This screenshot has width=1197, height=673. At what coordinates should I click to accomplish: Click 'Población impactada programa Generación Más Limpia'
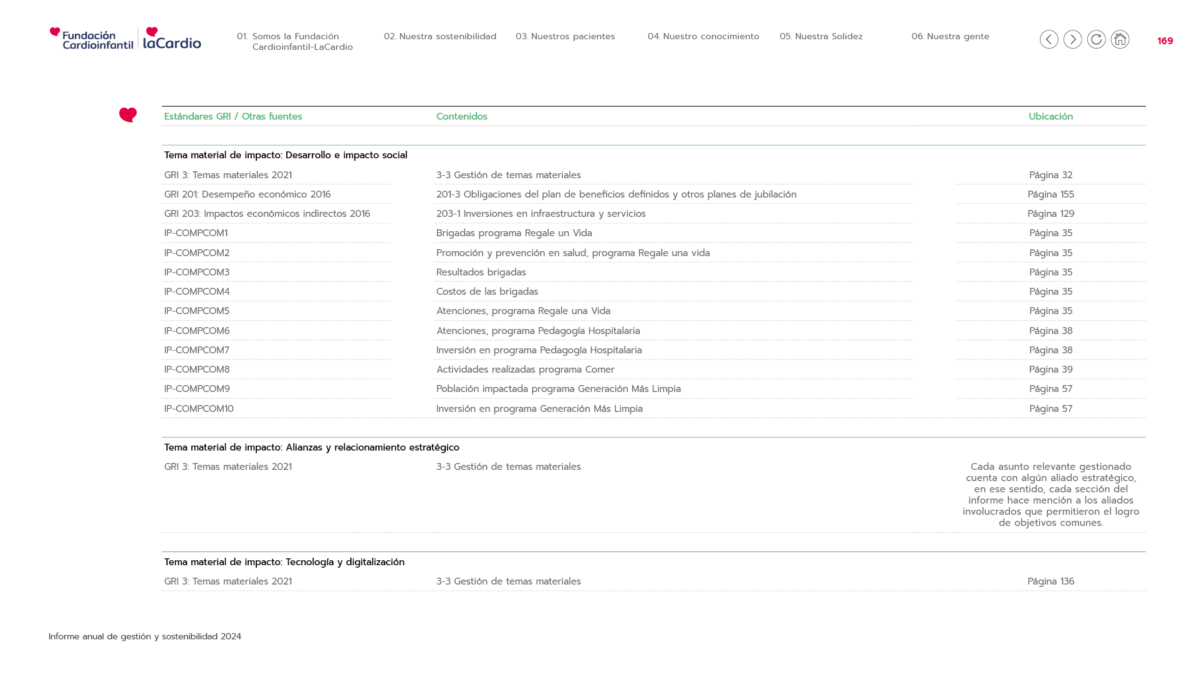coord(558,389)
